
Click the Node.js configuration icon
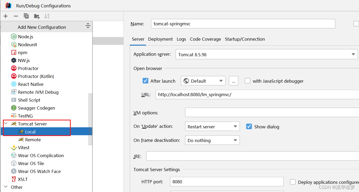click(14, 37)
